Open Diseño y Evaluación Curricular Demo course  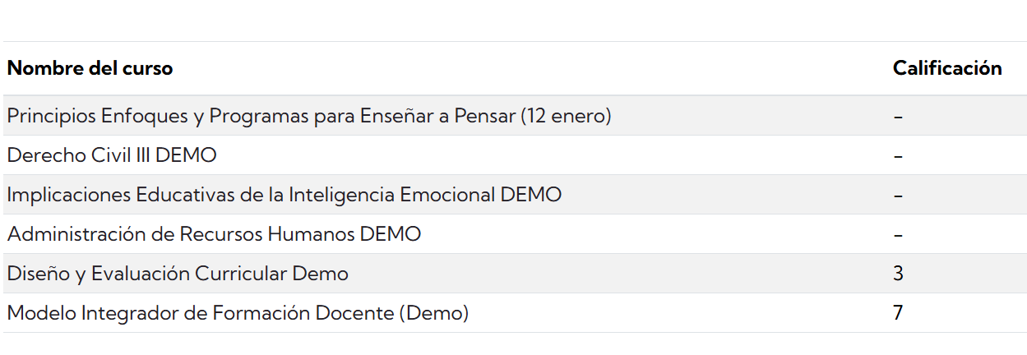178,274
